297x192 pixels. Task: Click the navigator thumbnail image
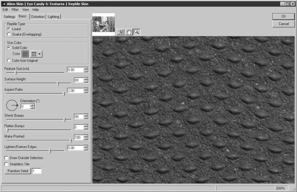tap(104, 24)
